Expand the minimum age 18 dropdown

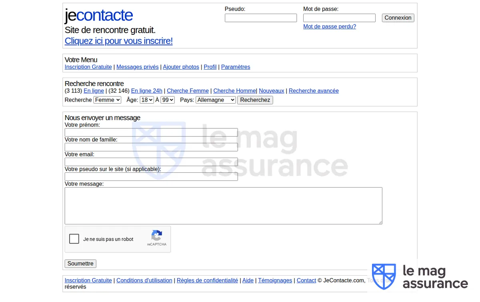pyautogui.click(x=147, y=100)
